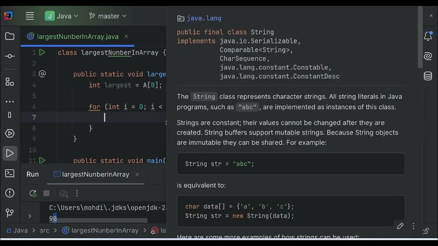Close the largestNunberInArray.java editor tab

click(126, 36)
